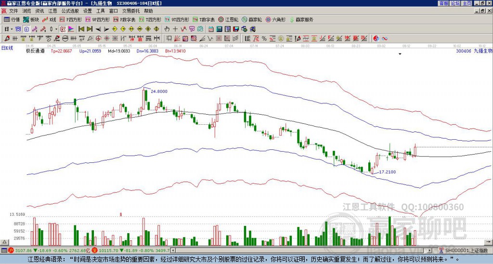Click the 17.2100 low price label

tap(388, 172)
